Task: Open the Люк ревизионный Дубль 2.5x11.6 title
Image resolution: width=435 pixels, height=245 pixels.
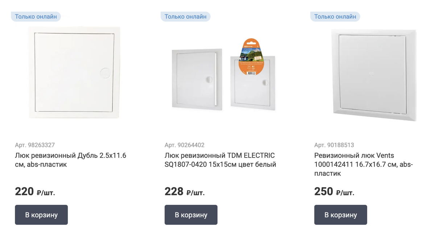Action: coord(71,160)
